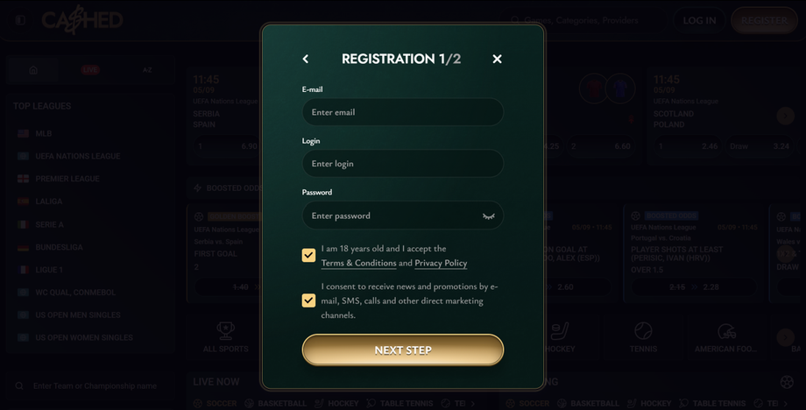
Task: Focus the Enter email field
Action: (402, 112)
